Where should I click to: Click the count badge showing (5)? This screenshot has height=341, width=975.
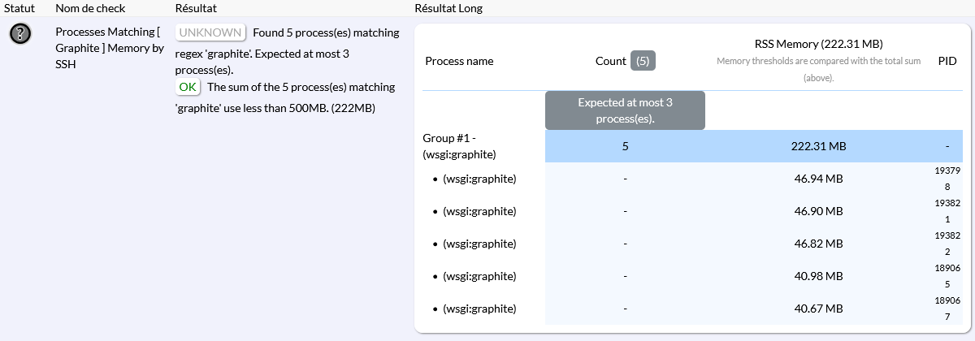643,61
